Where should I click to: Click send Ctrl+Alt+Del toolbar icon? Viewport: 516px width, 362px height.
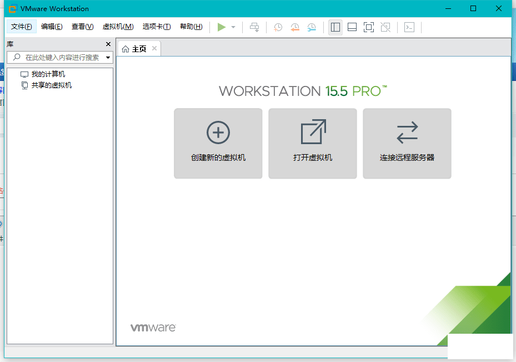coord(254,27)
